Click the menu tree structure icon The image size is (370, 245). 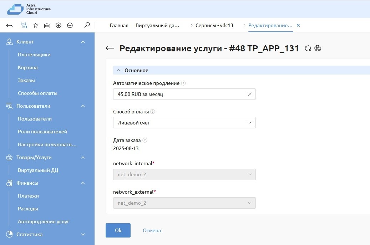[x=24, y=25]
